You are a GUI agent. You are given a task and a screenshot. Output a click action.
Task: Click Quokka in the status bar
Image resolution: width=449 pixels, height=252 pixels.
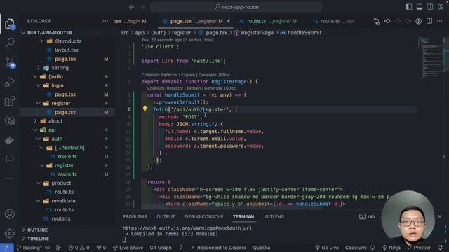[262, 248]
